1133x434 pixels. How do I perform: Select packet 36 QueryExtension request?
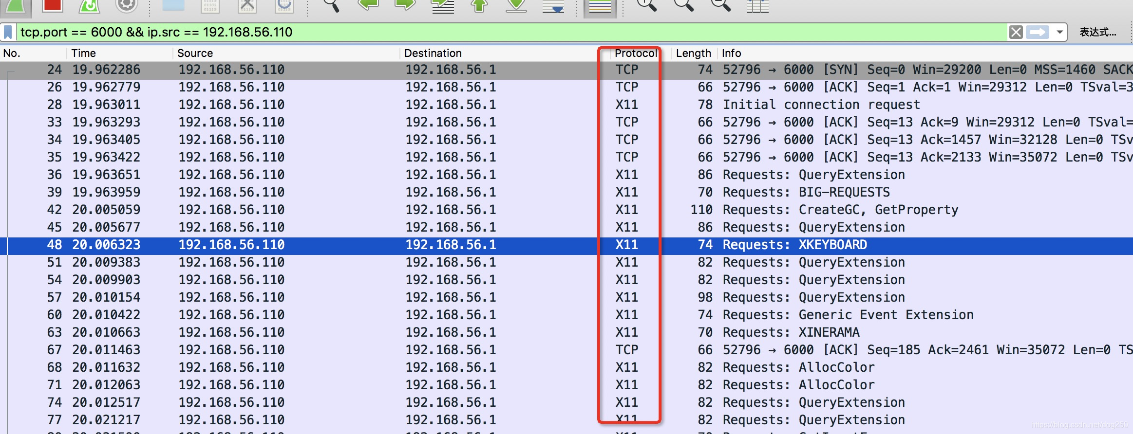tap(566, 175)
